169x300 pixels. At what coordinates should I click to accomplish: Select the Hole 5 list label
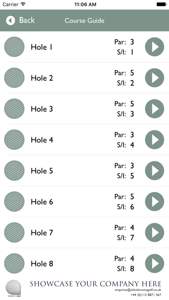pos(42,171)
